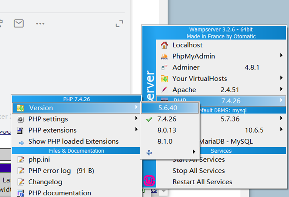The height and width of the screenshot is (197, 289).
Task: Click the PhpMyAdmin sailboat icon
Action: pyautogui.click(x=164, y=56)
